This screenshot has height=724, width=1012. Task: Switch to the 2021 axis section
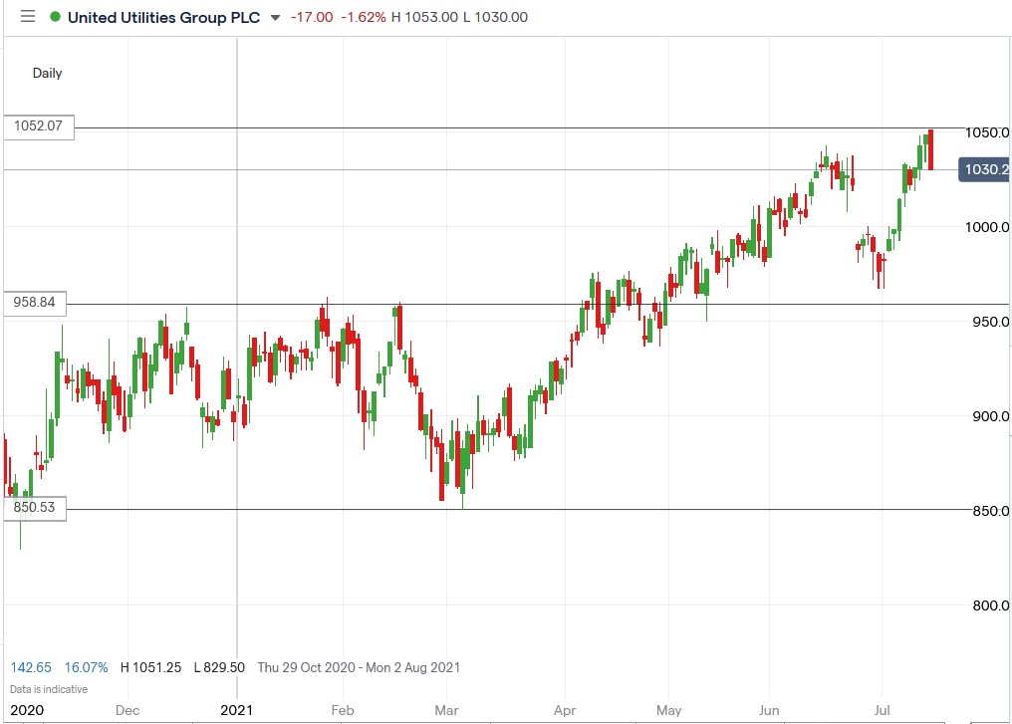(x=237, y=711)
